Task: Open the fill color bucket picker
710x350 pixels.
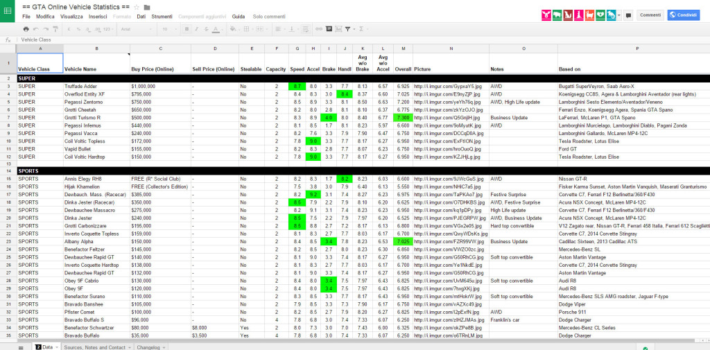Action: point(234,29)
